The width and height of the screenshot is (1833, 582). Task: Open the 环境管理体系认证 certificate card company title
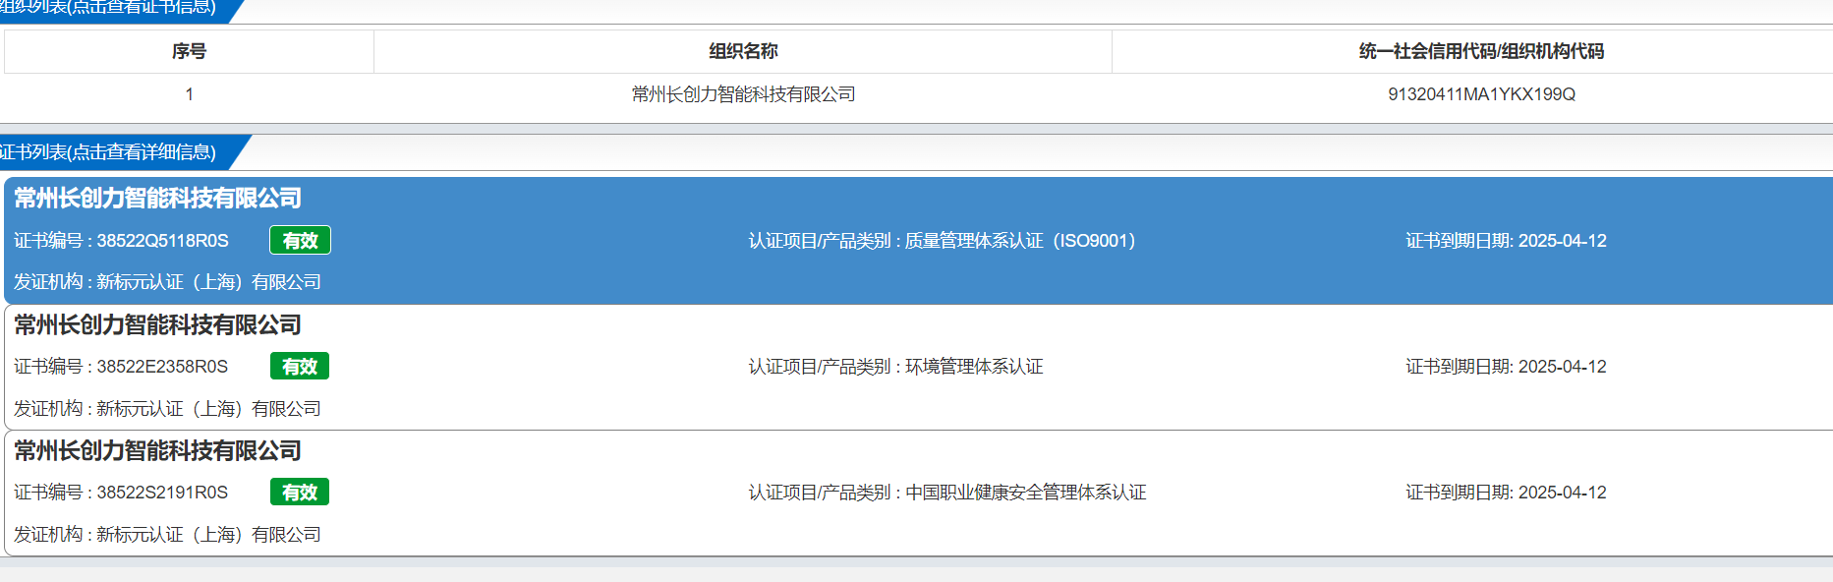[x=158, y=324]
